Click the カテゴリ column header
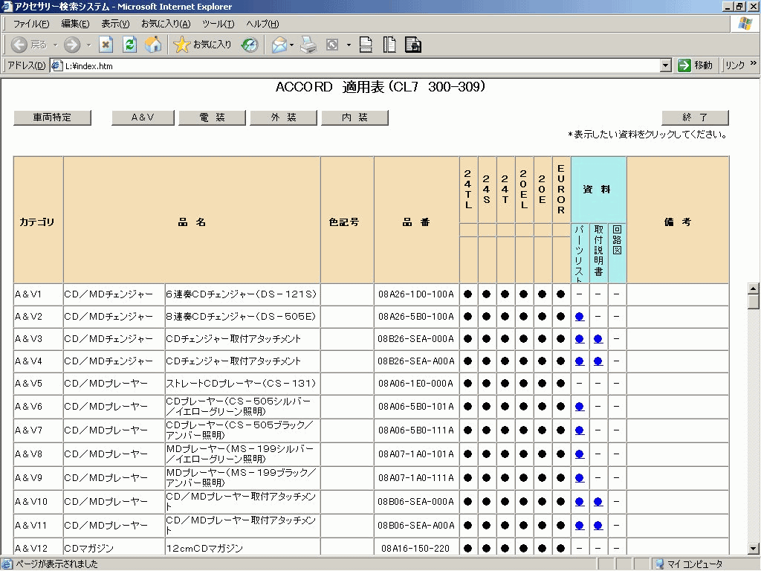 (x=37, y=222)
